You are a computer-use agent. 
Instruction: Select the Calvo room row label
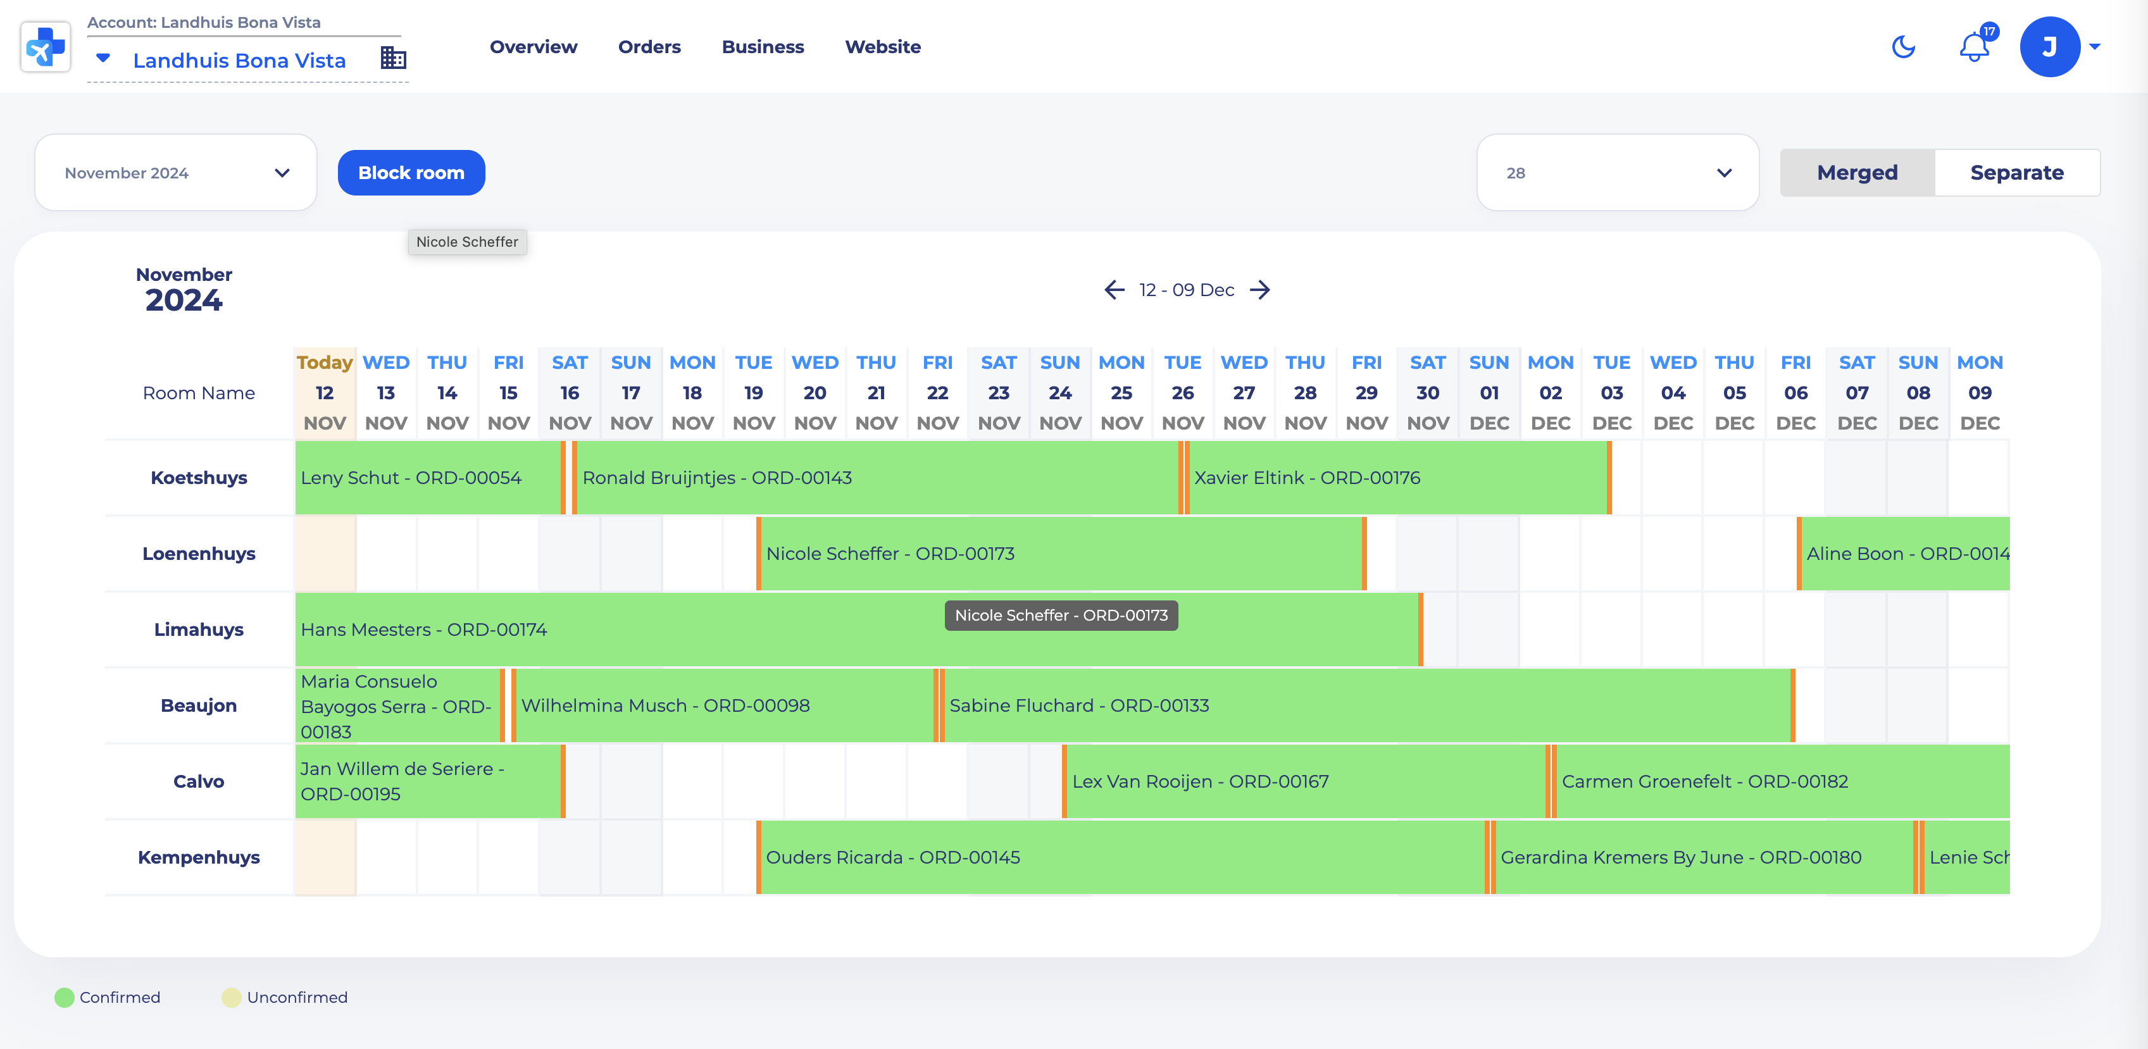[199, 781]
